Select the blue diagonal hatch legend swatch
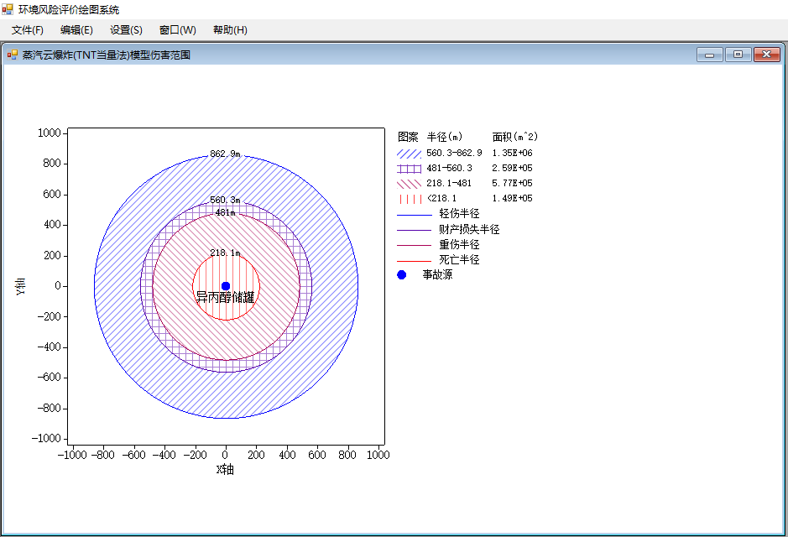 [x=409, y=154]
